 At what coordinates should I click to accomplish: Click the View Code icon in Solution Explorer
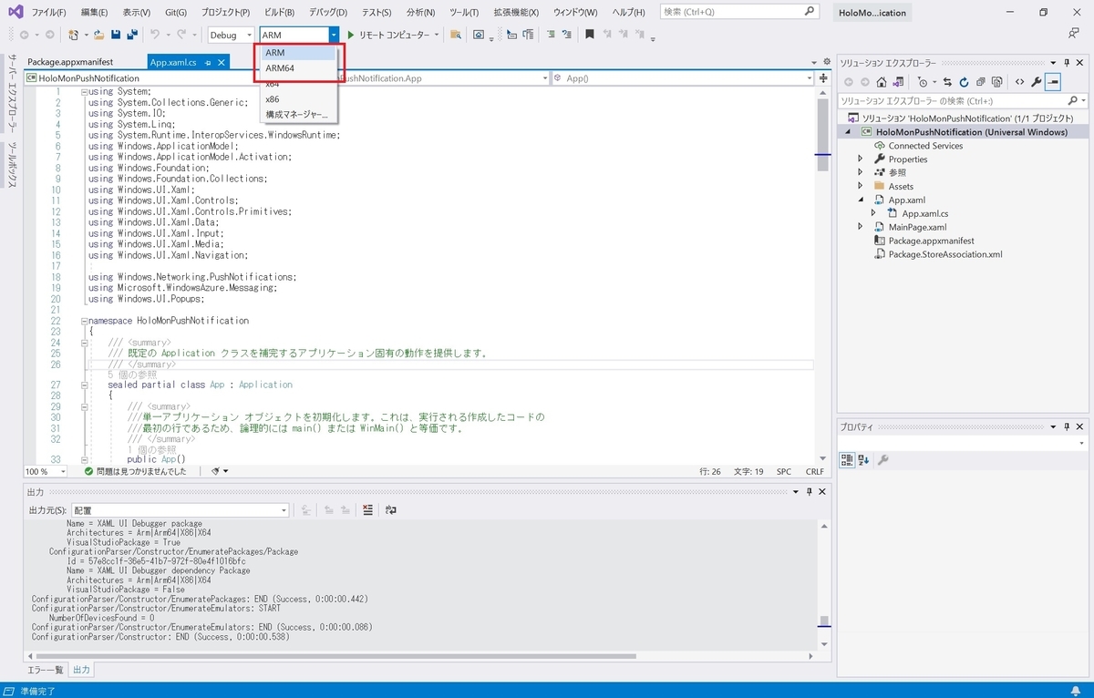pos(1019,82)
